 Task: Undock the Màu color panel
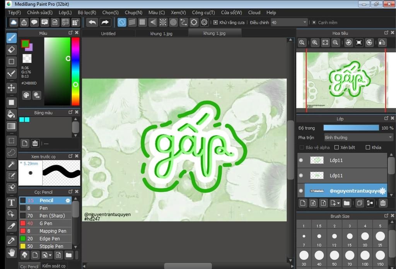[x=70, y=33]
